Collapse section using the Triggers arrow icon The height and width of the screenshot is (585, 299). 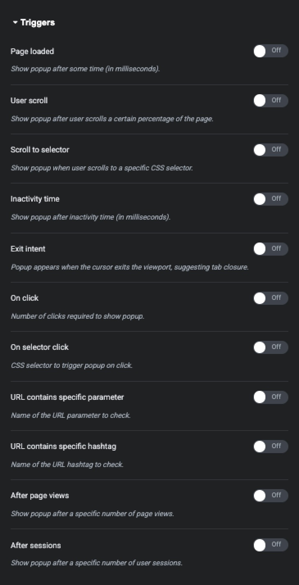(x=15, y=23)
